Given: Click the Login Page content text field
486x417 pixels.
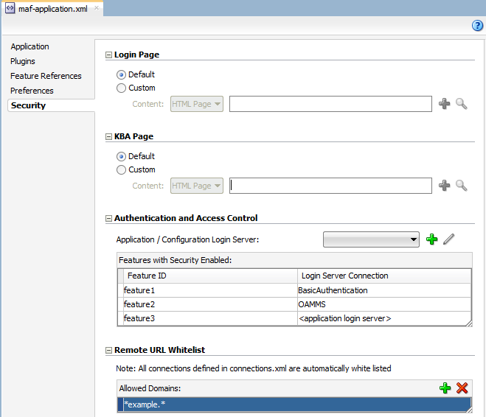Looking at the screenshot, I should [330, 104].
